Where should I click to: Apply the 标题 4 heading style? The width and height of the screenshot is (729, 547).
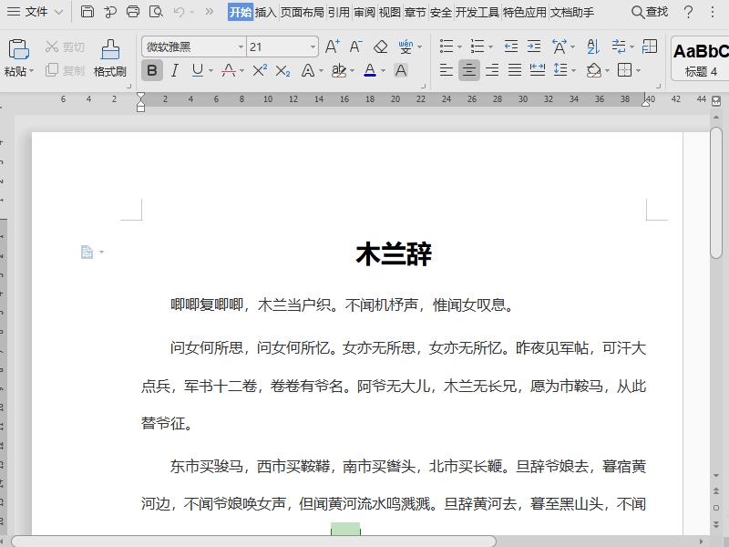click(x=702, y=57)
